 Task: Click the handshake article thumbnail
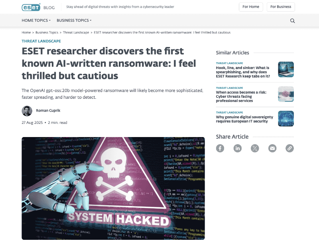coord(286,94)
